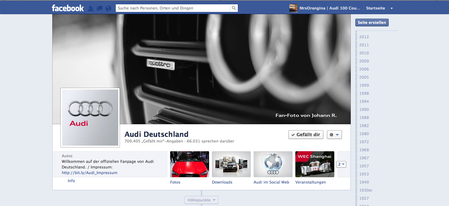Expand more apps with the 2 dropdown
Viewport: 449px width, 206px height.
coord(341,164)
